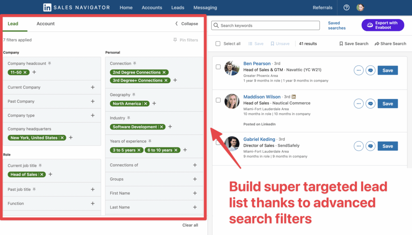Collapse the filters panel

coord(187,24)
